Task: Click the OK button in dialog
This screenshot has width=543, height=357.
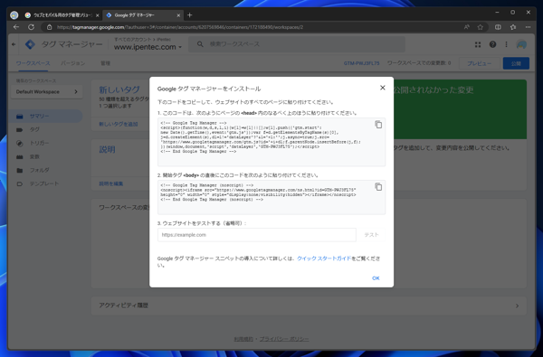Action: [x=376, y=278]
